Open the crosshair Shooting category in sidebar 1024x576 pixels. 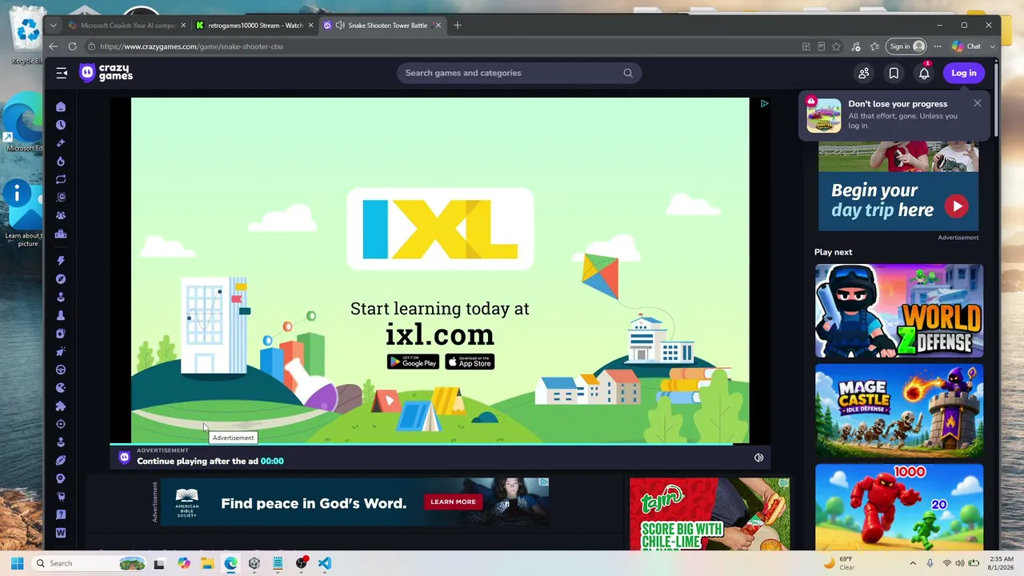[x=61, y=424]
